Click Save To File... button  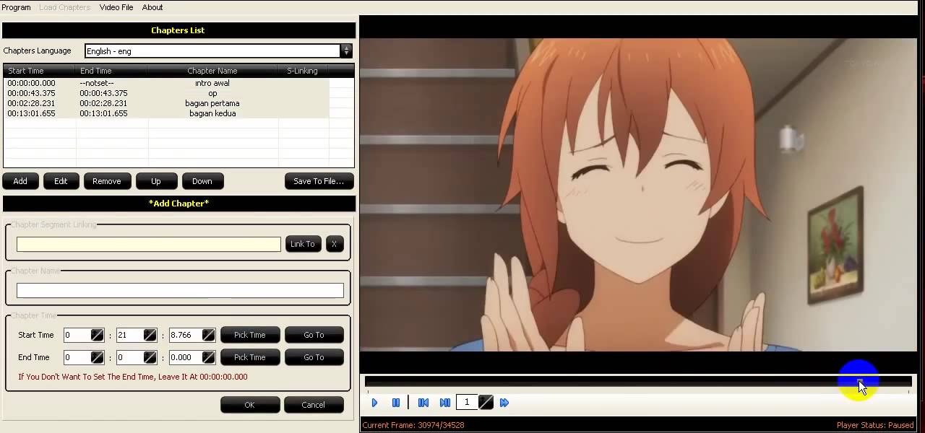[319, 181]
